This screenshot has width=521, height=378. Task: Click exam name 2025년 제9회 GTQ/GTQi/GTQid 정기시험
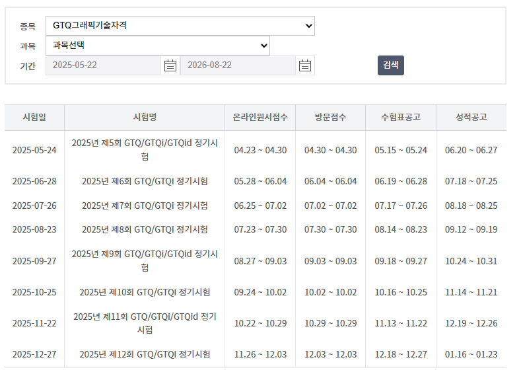coord(145,260)
